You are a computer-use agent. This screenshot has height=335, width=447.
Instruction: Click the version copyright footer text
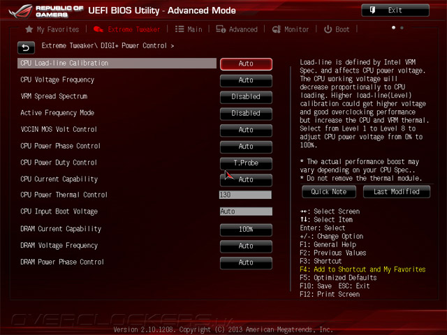coord(223,329)
